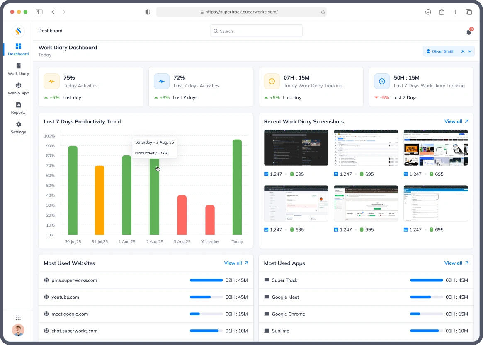Open the Reports sidebar icon
483x345 pixels.
point(18,105)
